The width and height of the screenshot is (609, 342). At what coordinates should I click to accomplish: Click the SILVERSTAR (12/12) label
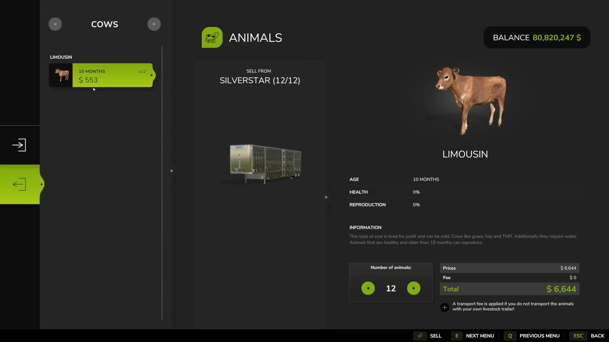click(260, 80)
